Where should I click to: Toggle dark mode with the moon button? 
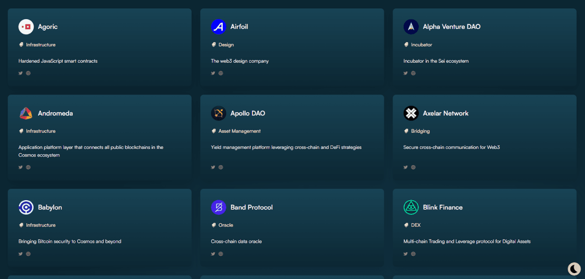click(x=574, y=269)
